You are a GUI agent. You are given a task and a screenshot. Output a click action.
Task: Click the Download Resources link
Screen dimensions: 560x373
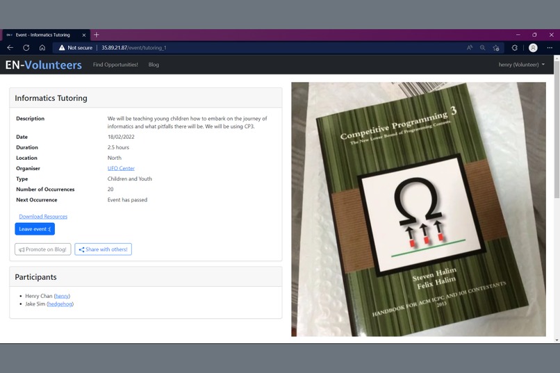(x=43, y=216)
